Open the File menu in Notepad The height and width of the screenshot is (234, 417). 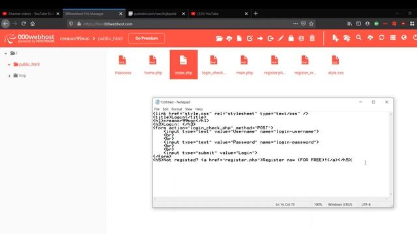point(157,109)
